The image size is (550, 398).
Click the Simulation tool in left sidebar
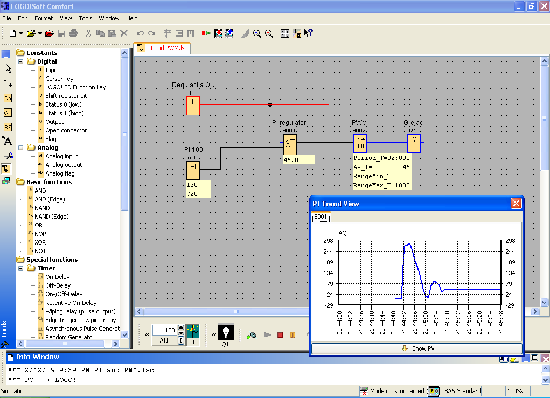[x=6, y=169]
